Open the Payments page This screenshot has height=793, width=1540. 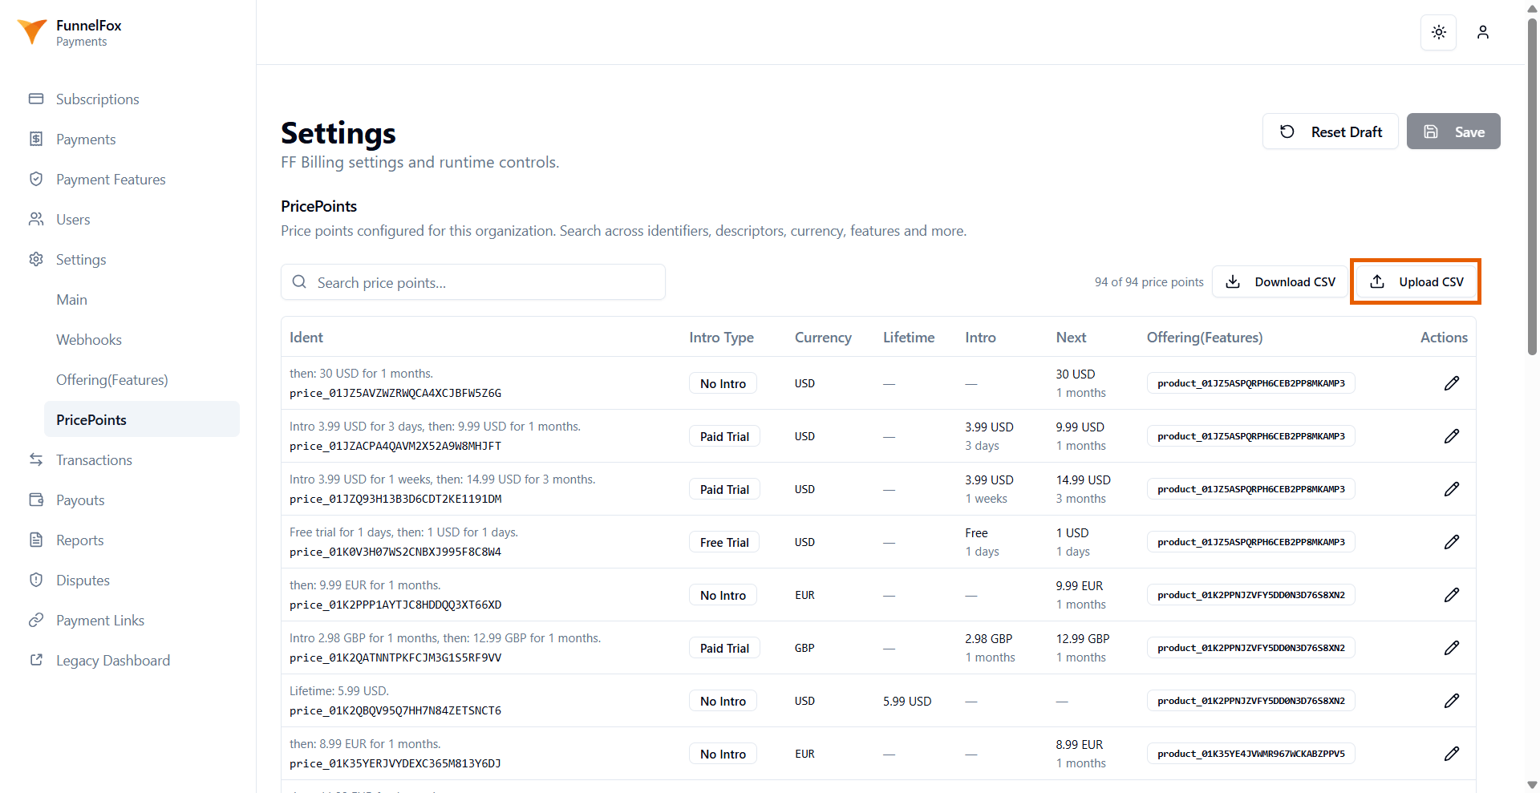tap(86, 139)
